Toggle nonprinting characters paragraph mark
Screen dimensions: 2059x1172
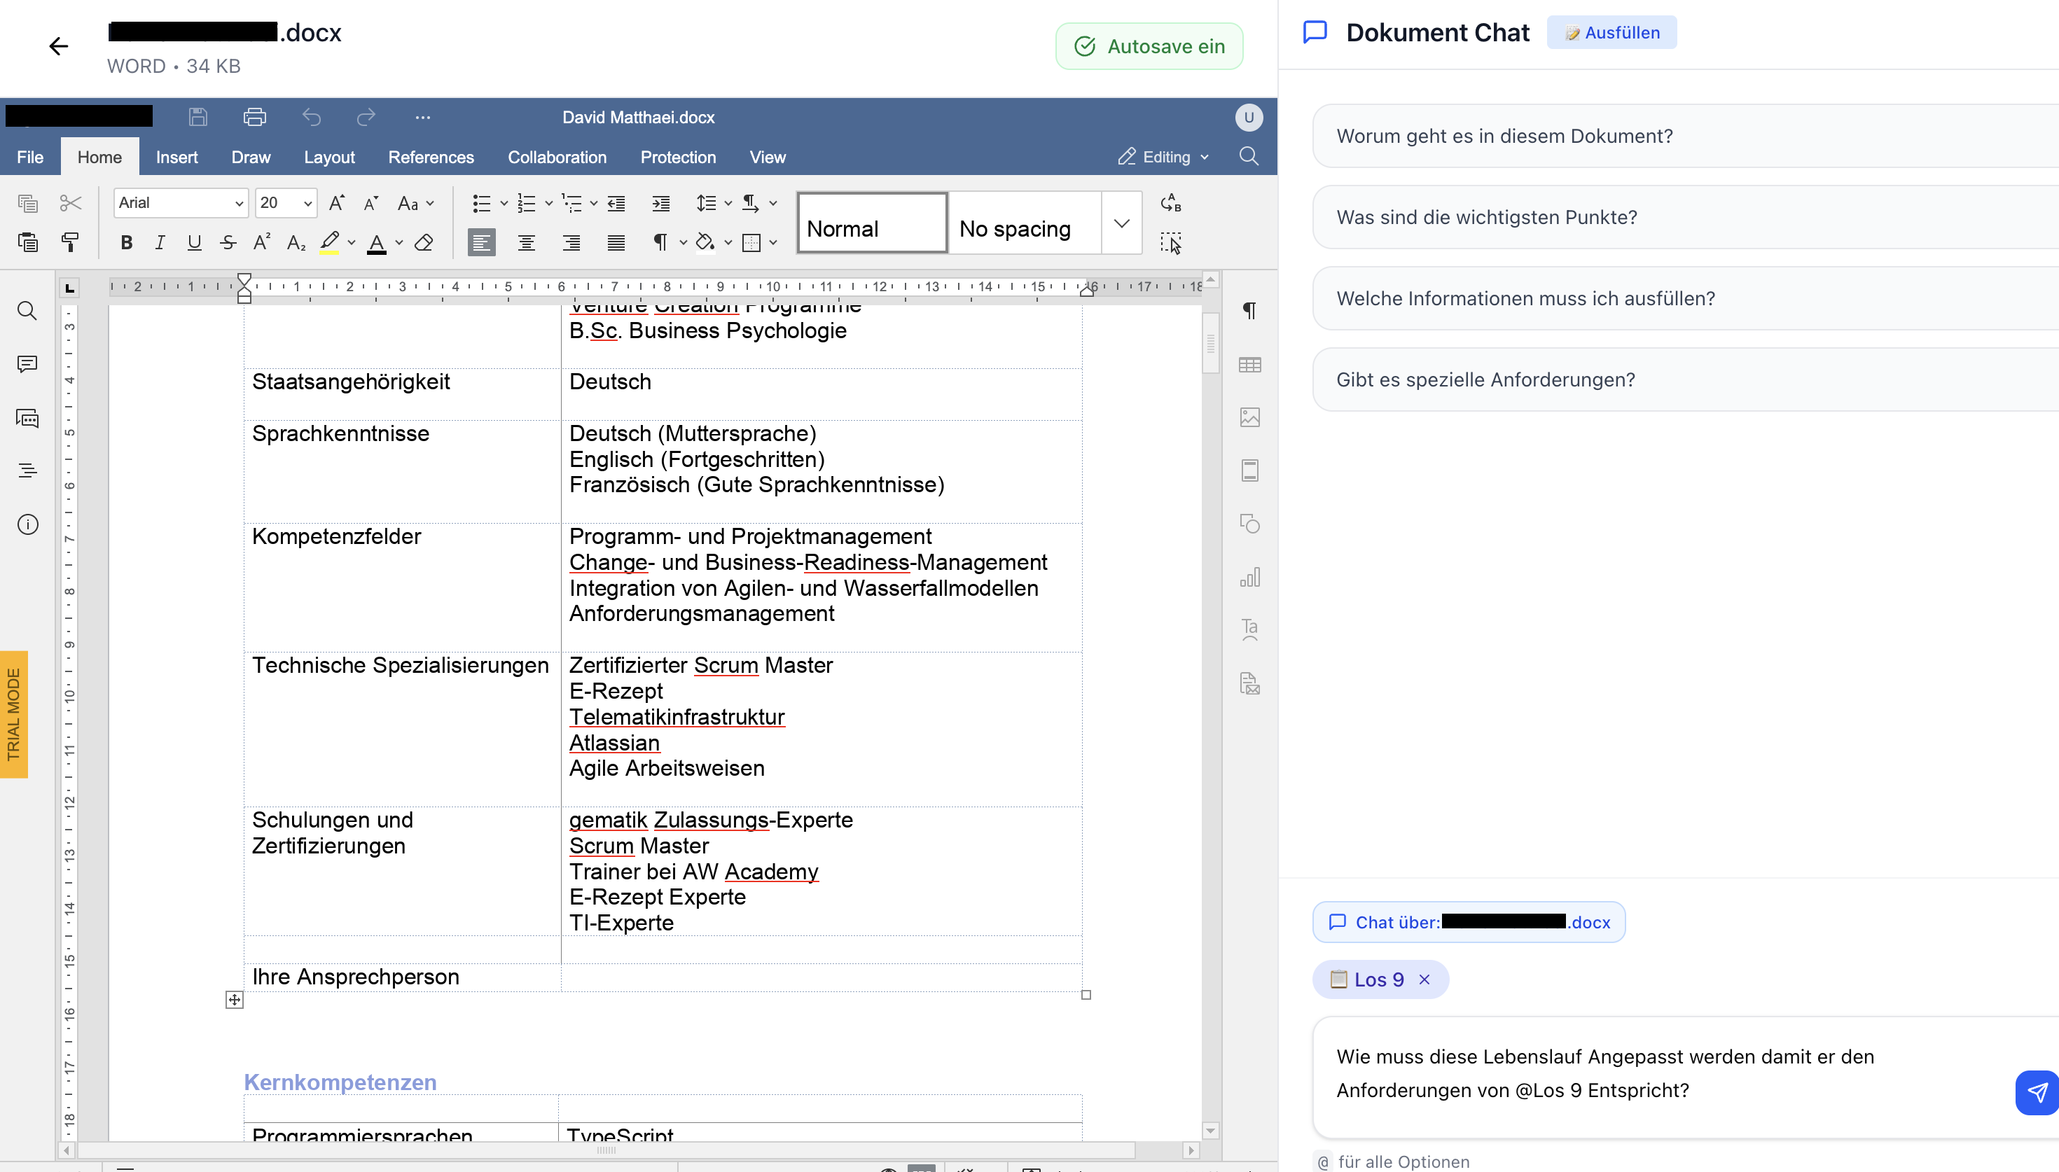660,242
